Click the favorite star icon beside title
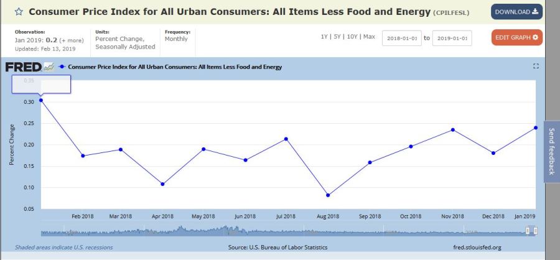560x260 pixels. point(19,12)
